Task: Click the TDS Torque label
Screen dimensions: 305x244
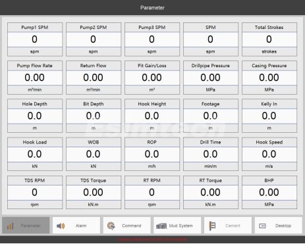Action: tap(94, 180)
